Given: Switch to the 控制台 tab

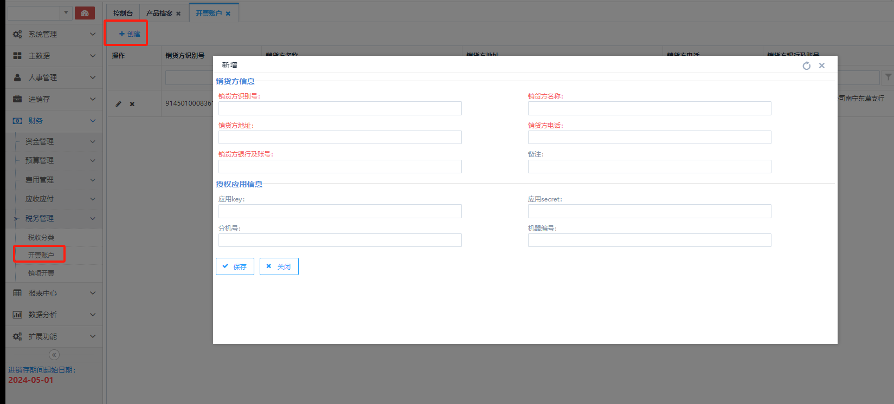Looking at the screenshot, I should click(x=123, y=13).
